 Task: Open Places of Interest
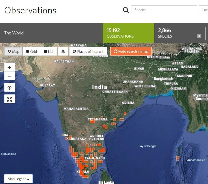coord(88,52)
